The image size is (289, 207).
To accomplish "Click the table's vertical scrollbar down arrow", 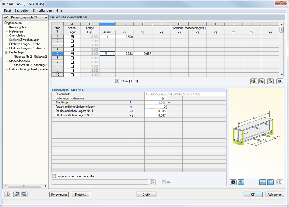I will click(x=281, y=75).
